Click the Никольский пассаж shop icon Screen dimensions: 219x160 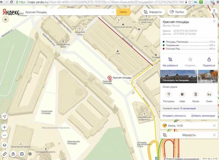123,24
